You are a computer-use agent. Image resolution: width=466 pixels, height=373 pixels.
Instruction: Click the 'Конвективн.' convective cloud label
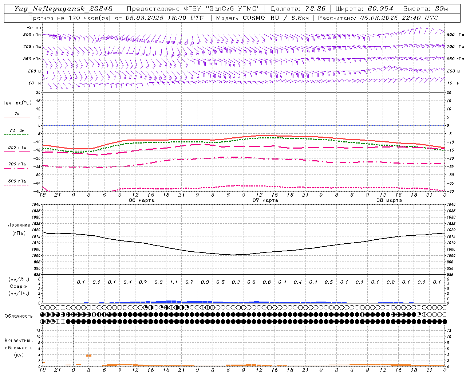(x=19, y=341)
